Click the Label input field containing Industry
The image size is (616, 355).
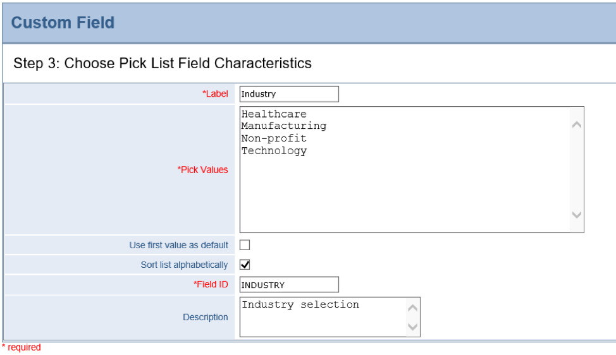point(289,94)
